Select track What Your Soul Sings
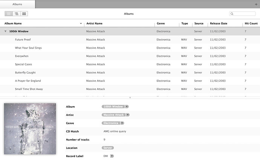260x160 pixels. pyautogui.click(x=28, y=48)
